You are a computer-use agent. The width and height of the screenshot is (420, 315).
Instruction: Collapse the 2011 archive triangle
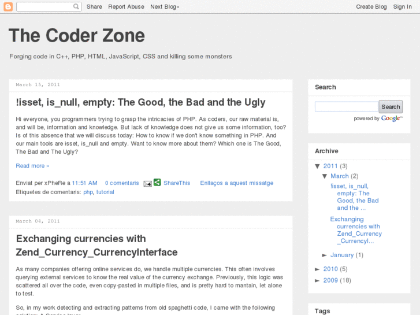coord(318,166)
